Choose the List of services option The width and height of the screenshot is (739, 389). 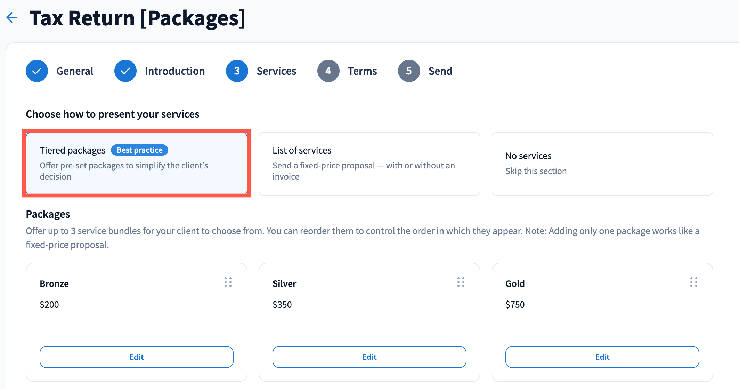(369, 164)
